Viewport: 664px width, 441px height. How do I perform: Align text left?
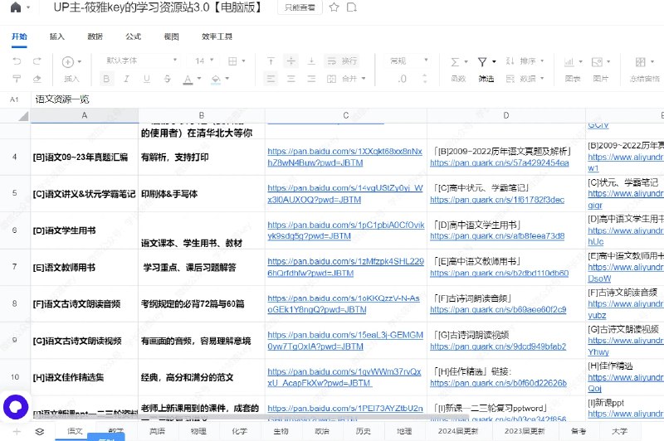point(271,79)
